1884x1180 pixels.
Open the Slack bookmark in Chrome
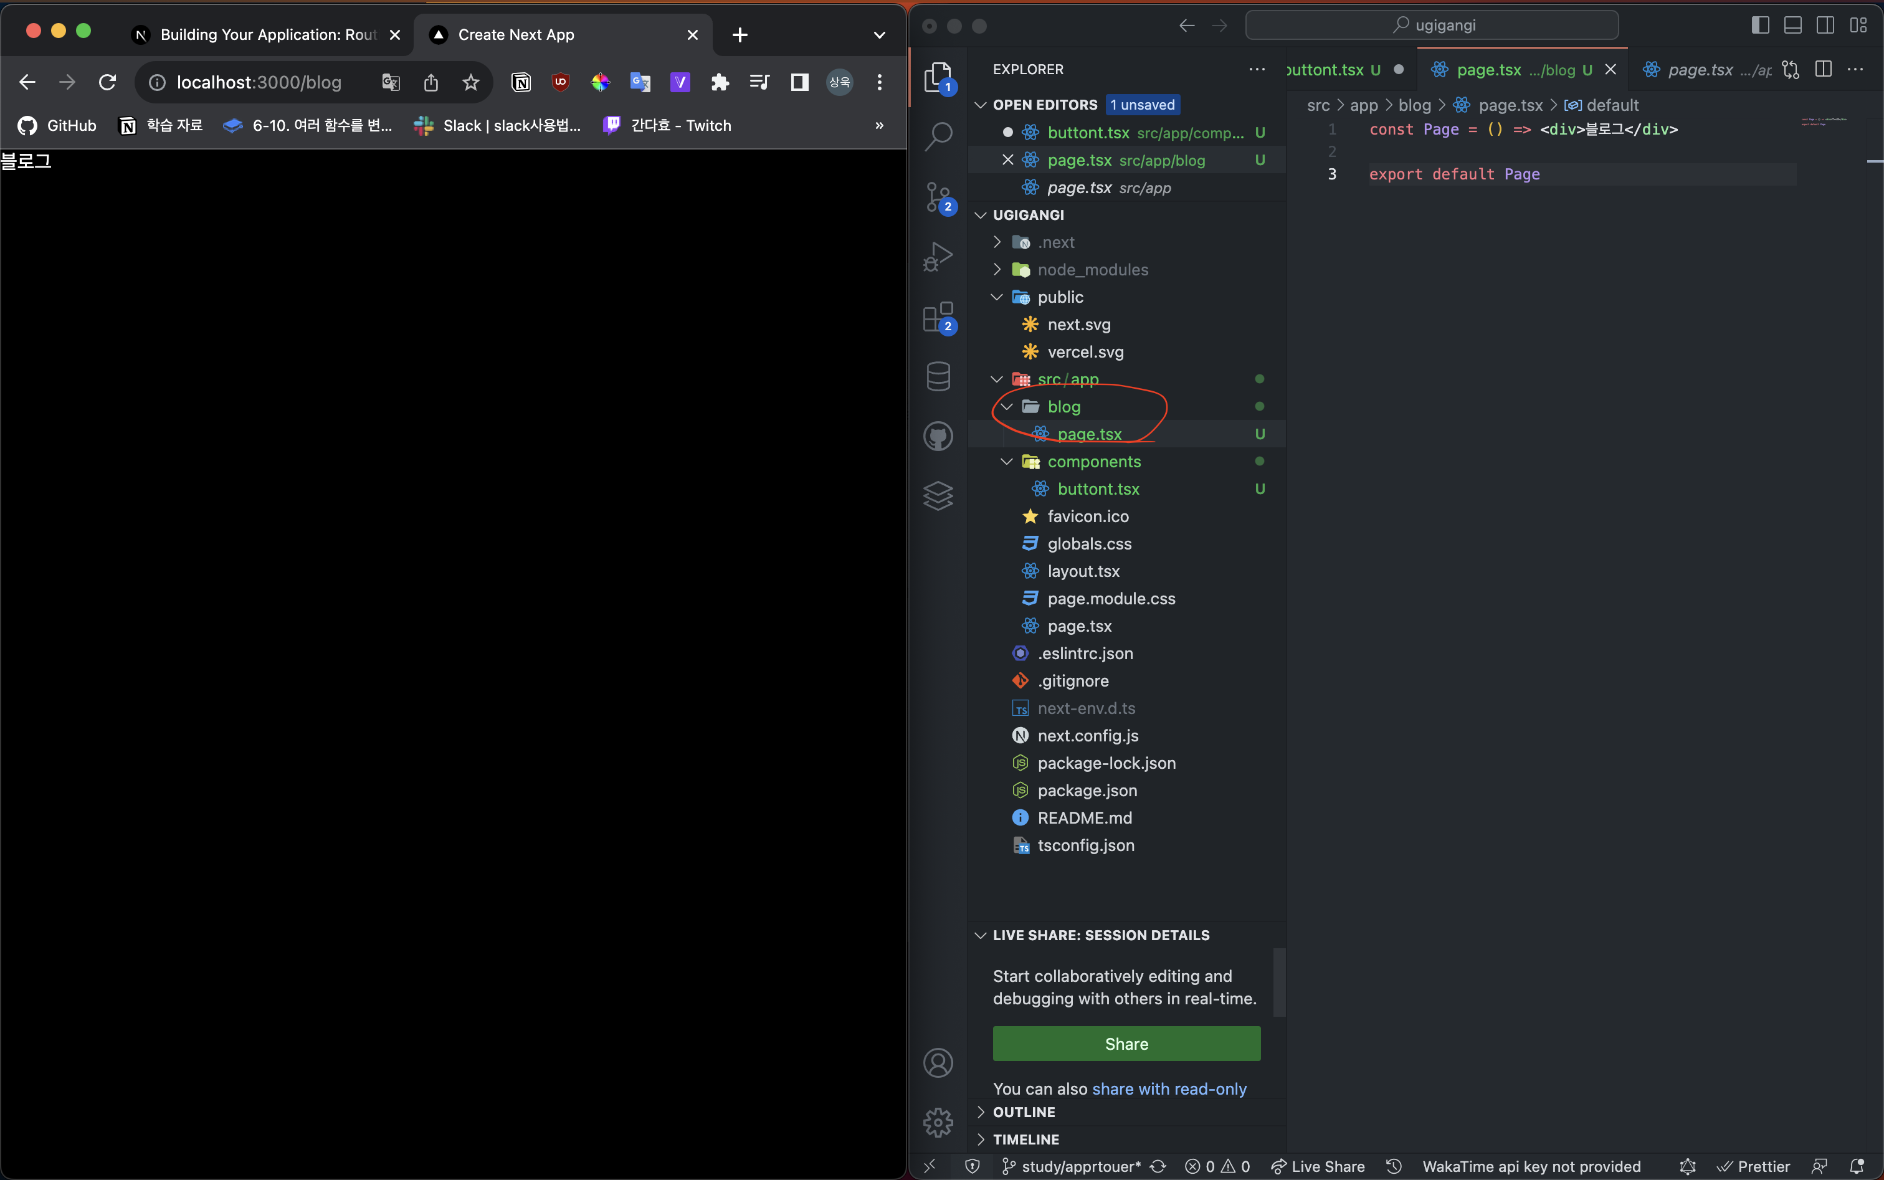(498, 125)
